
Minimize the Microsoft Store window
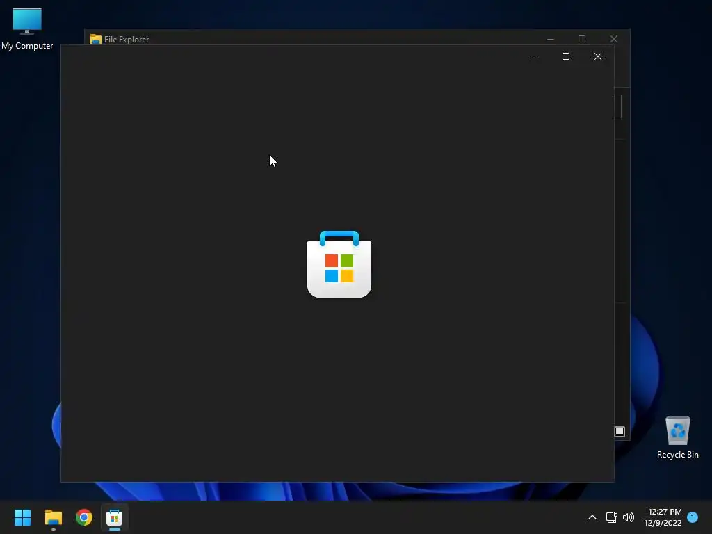(x=534, y=56)
